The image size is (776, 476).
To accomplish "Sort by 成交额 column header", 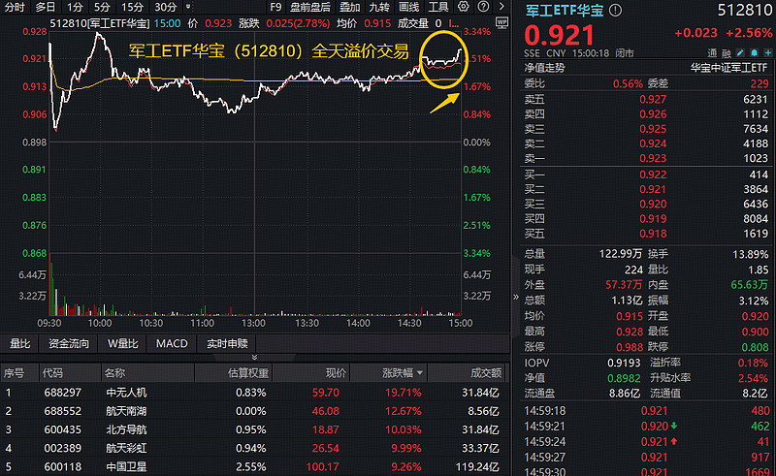I will 486,373.
